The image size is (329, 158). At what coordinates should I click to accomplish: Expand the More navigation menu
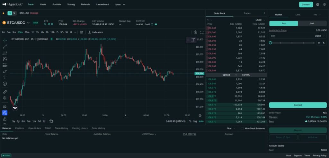(120, 4)
